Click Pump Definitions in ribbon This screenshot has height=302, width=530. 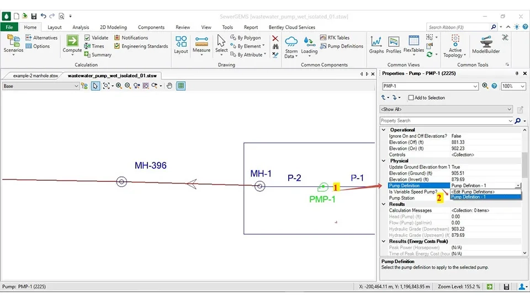coord(342,46)
